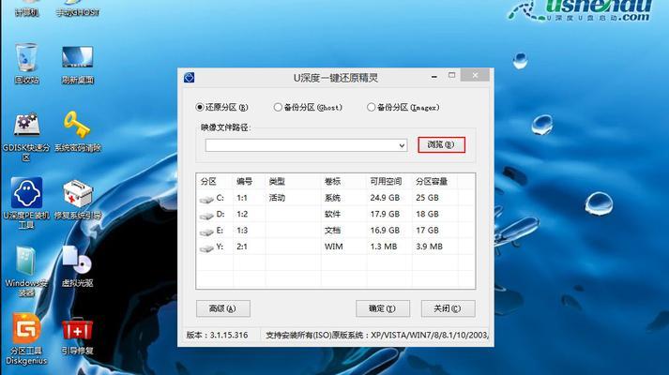The height and width of the screenshot is (375, 669).
Task: Launch the Diskgenius partition tool icon
Action: click(26, 328)
